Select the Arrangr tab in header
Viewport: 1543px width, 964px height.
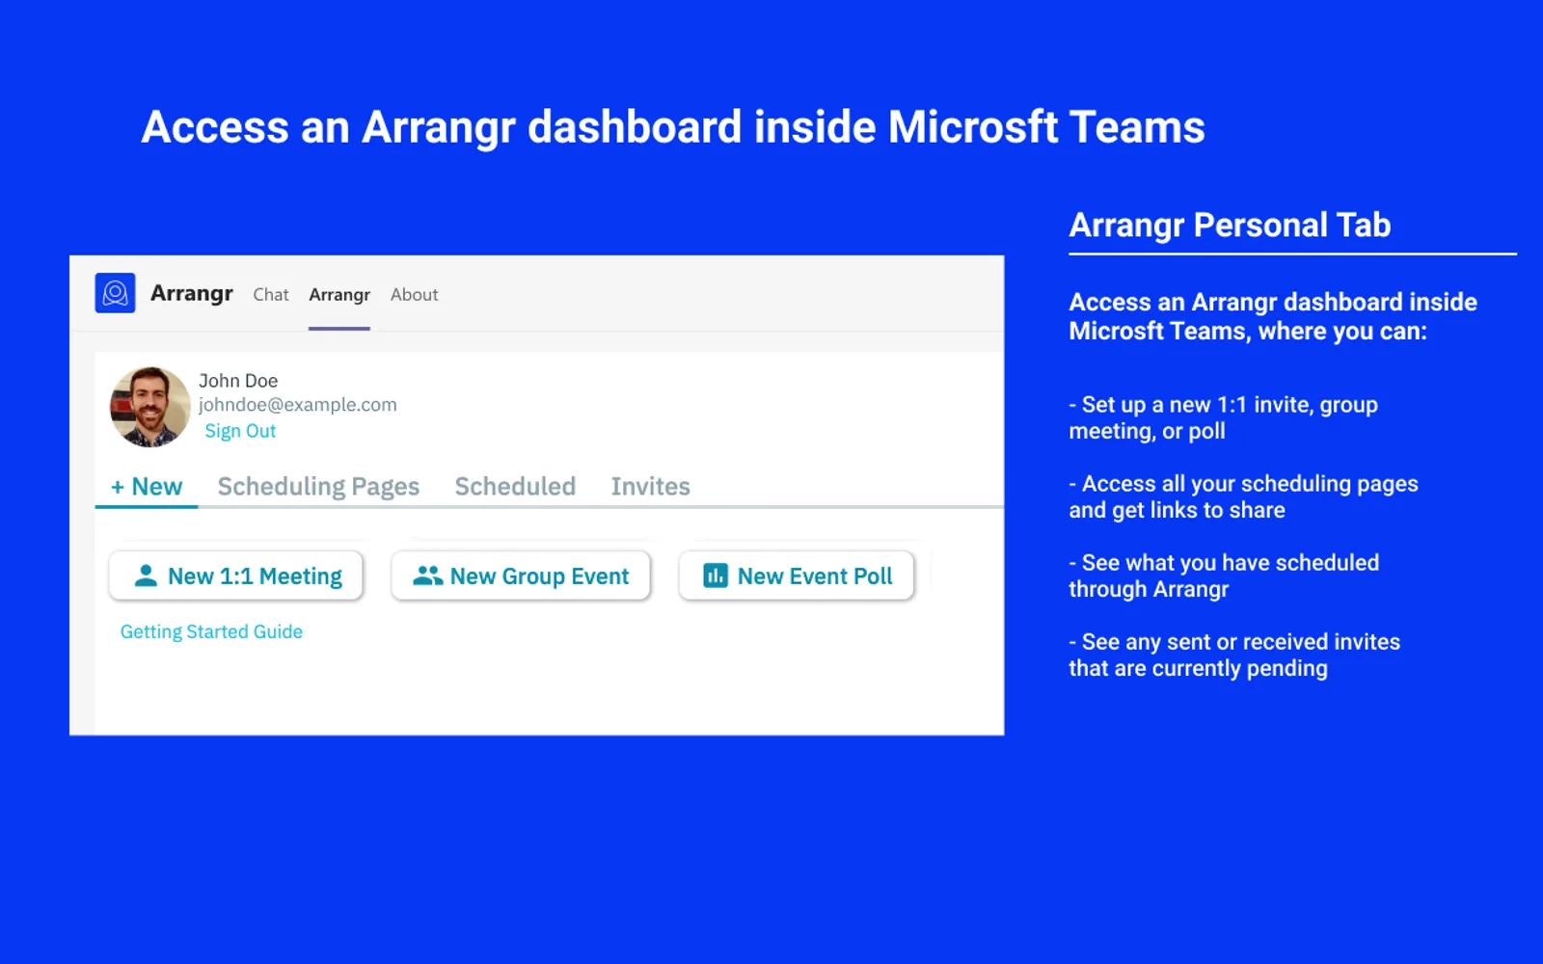(339, 295)
